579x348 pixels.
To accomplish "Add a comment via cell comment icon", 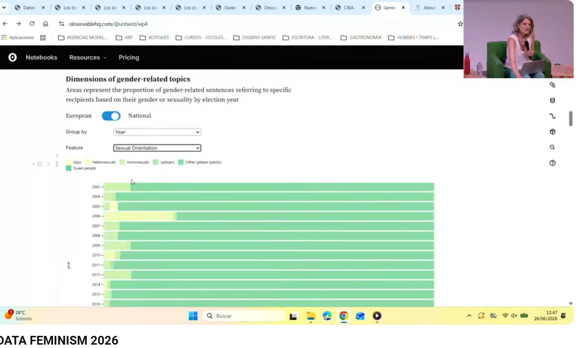I will pyautogui.click(x=39, y=164).
